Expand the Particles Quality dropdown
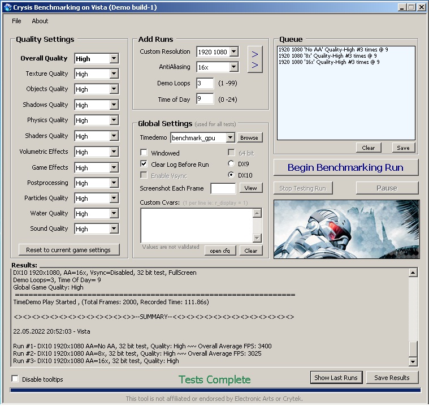The image size is (429, 406). point(114,198)
